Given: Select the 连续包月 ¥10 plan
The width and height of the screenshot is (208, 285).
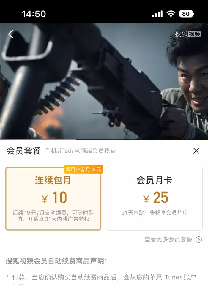Looking at the screenshot, I should (x=53, y=199).
